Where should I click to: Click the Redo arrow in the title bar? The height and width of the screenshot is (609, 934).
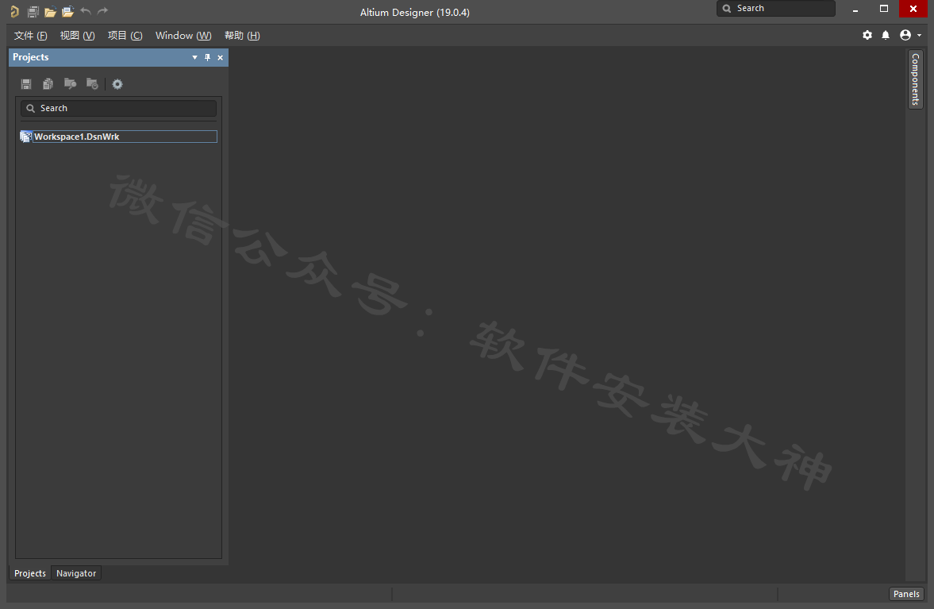(102, 11)
